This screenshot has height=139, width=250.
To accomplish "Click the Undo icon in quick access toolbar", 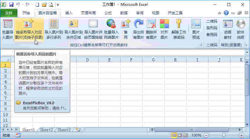I will tap(18, 5).
